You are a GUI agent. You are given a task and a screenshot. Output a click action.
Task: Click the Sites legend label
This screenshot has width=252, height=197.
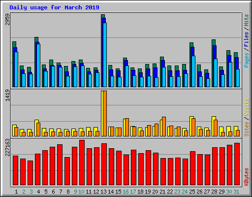[247, 129]
